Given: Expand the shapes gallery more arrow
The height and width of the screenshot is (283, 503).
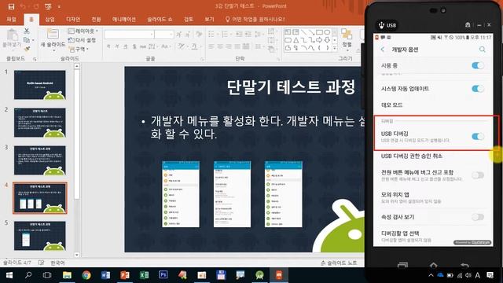Looking at the screenshot, I should (335, 48).
